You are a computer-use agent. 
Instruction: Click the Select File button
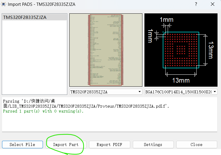[x=22, y=145]
